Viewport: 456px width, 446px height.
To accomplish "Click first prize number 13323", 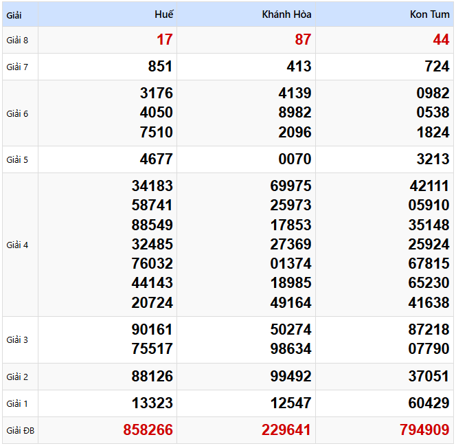I will 152,403.
